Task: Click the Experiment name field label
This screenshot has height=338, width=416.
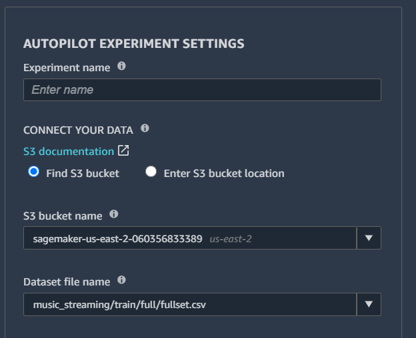Action: pos(67,68)
